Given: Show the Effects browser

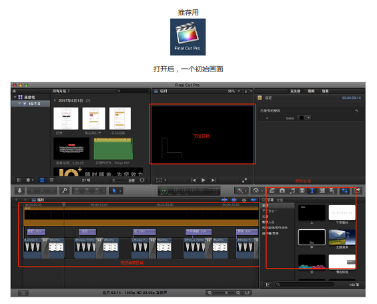Looking at the screenshot, I should [x=272, y=190].
